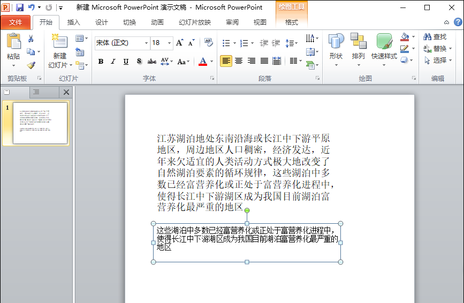
Task: Open the font name dropdown 宋体 (正文)
Action: tap(146, 43)
